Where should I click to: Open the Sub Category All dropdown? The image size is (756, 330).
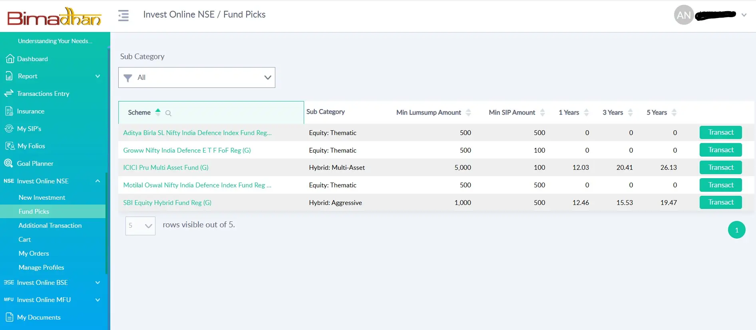[197, 78]
